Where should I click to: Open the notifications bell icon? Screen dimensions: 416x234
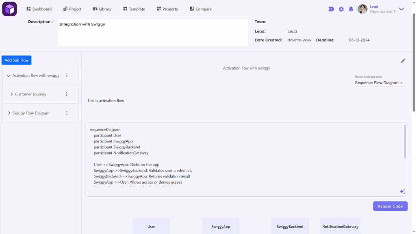351,9
